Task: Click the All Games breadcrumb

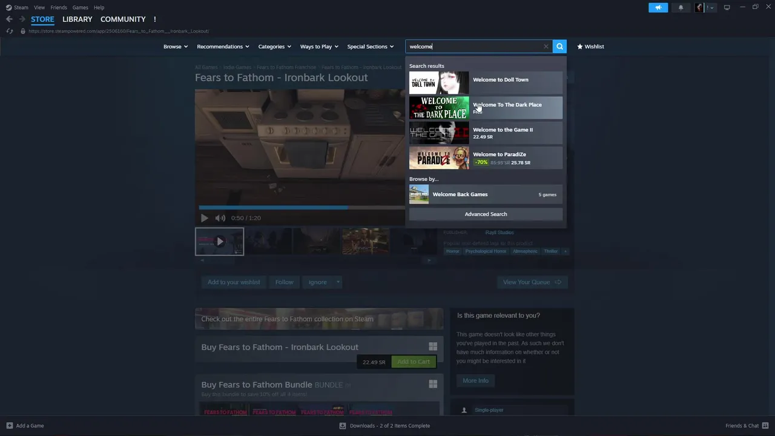Action: pos(206,67)
